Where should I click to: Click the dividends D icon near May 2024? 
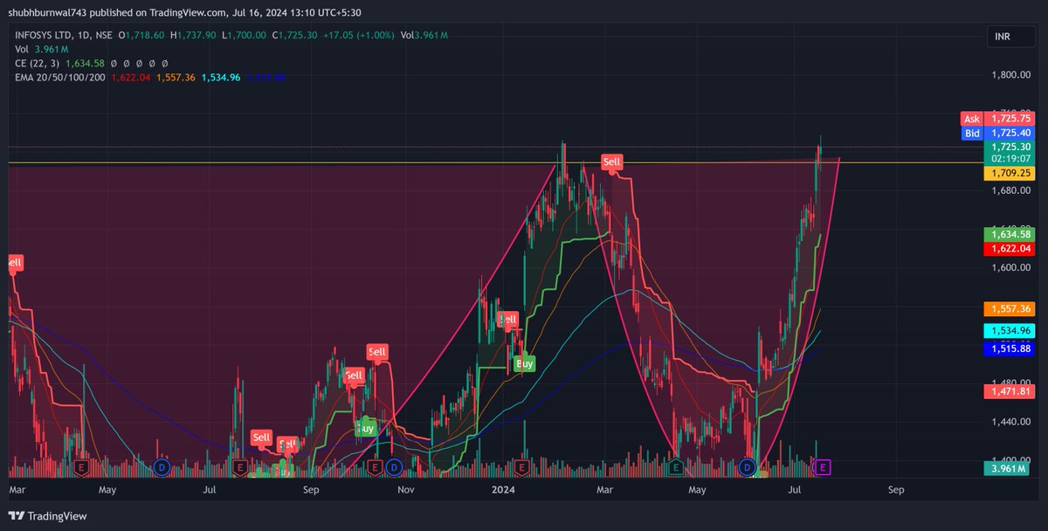tap(746, 467)
